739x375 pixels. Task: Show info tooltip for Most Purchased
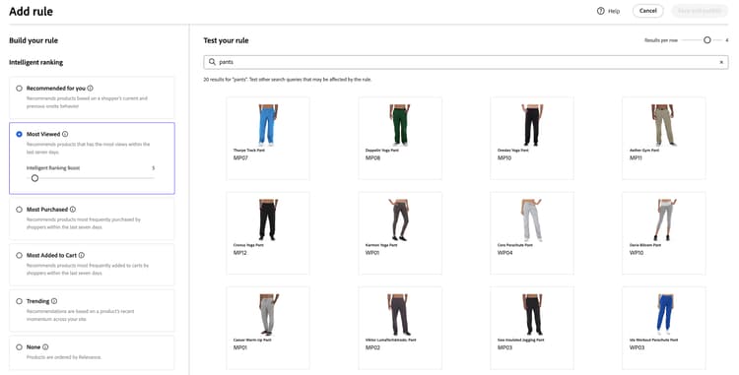click(73, 210)
